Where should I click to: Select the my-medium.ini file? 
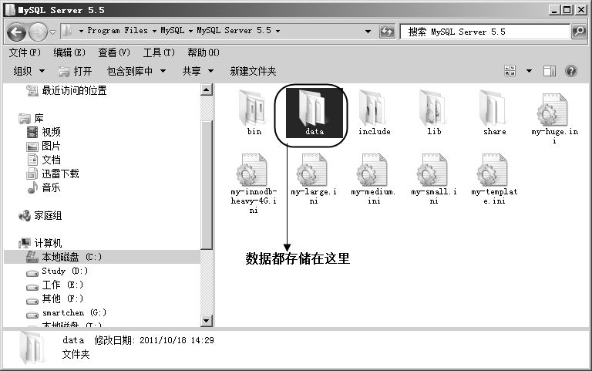click(373, 179)
